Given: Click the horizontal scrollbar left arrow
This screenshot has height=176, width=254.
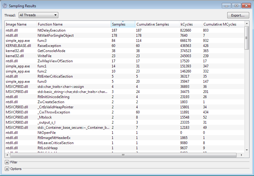Looking at the screenshot, I should click(7, 155).
